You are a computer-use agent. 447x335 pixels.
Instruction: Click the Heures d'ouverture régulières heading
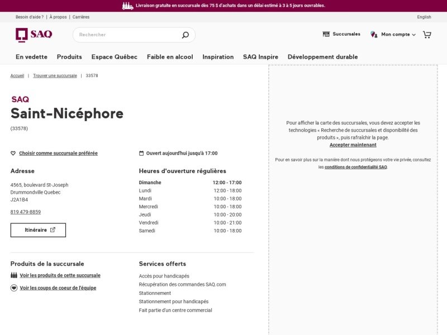click(x=183, y=171)
